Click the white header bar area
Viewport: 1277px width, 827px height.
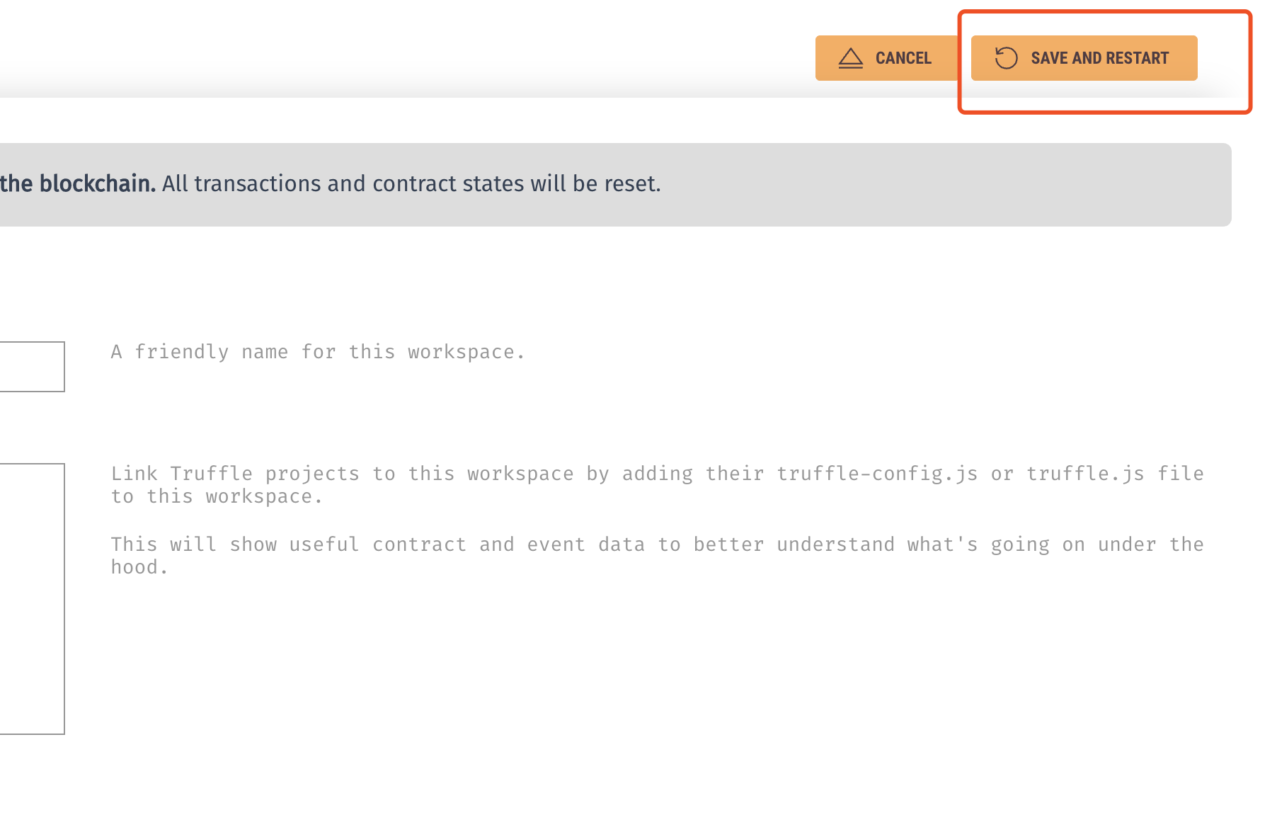[425, 42]
